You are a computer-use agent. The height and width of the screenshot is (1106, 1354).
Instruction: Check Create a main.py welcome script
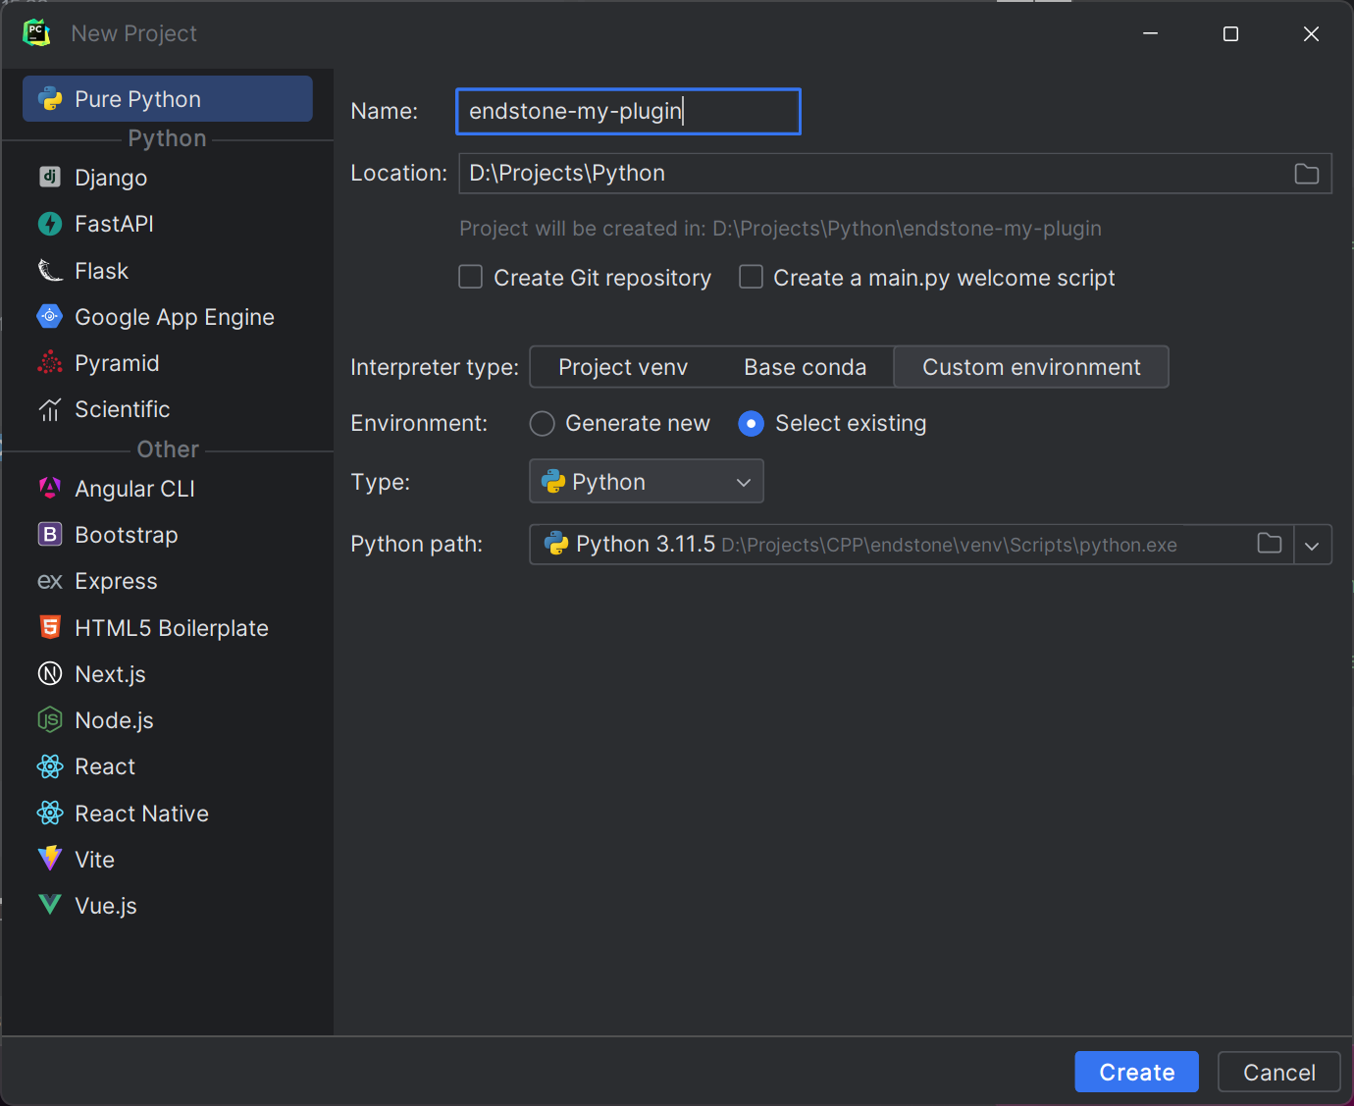[751, 277]
